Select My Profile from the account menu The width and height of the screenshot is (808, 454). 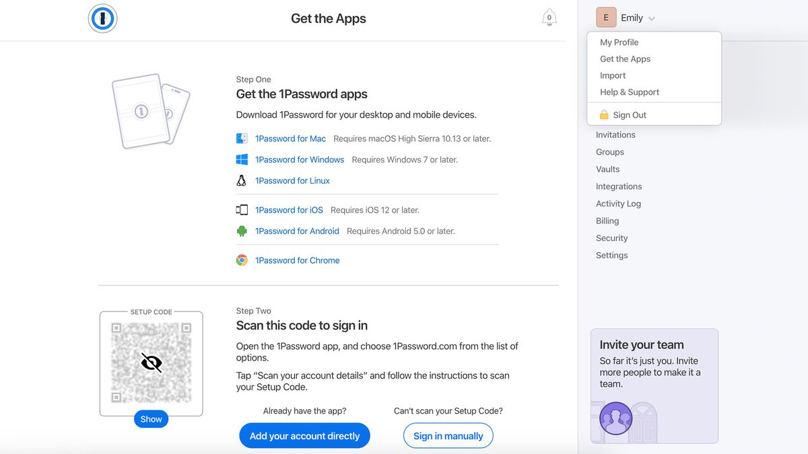click(618, 42)
